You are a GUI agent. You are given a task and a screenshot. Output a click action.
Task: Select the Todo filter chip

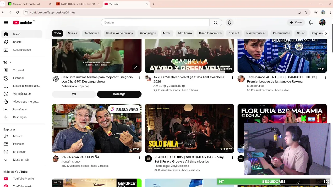click(57, 33)
